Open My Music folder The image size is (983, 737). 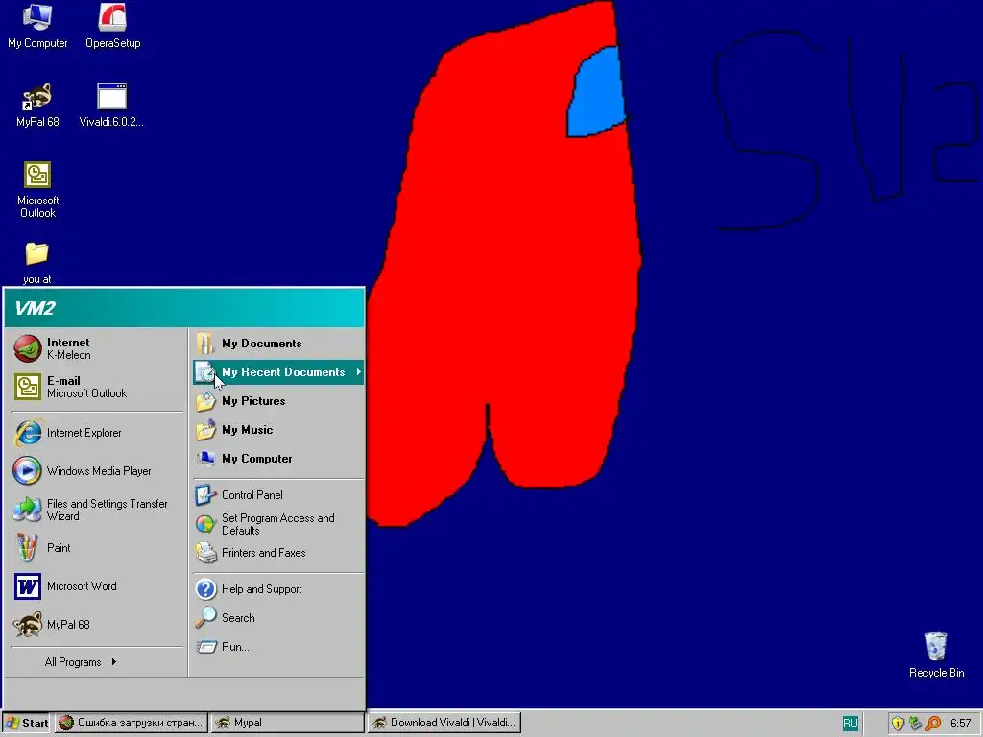[277, 430]
